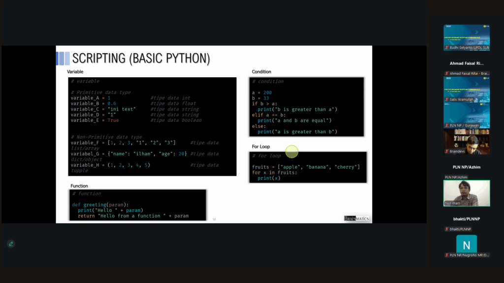Click the Function code block with greeting(param)
Screen dimensions: 504x283
pyautogui.click(x=137, y=205)
